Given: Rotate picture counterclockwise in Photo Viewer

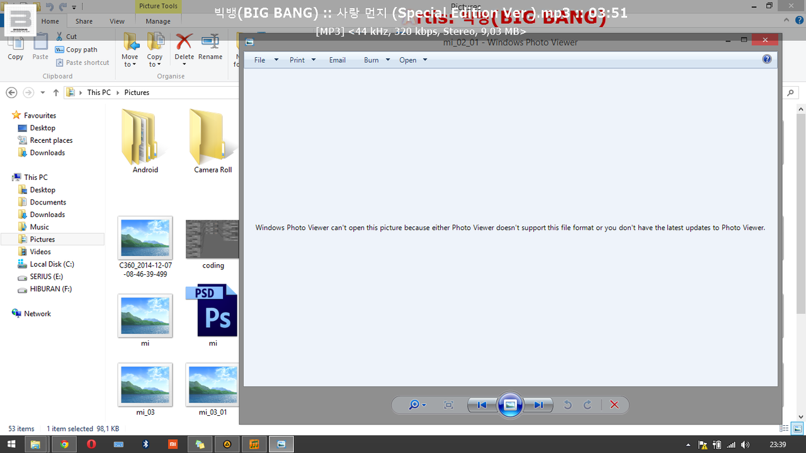Looking at the screenshot, I should pos(567,405).
